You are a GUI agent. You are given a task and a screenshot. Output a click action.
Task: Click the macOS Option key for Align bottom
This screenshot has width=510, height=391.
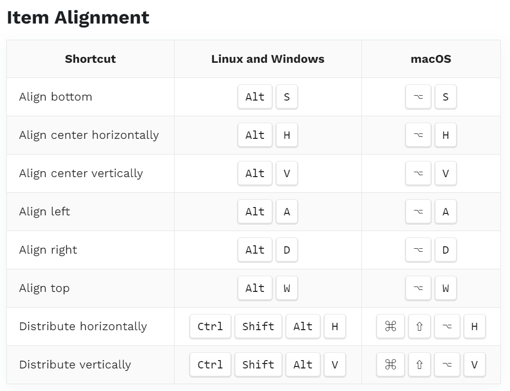coord(418,97)
